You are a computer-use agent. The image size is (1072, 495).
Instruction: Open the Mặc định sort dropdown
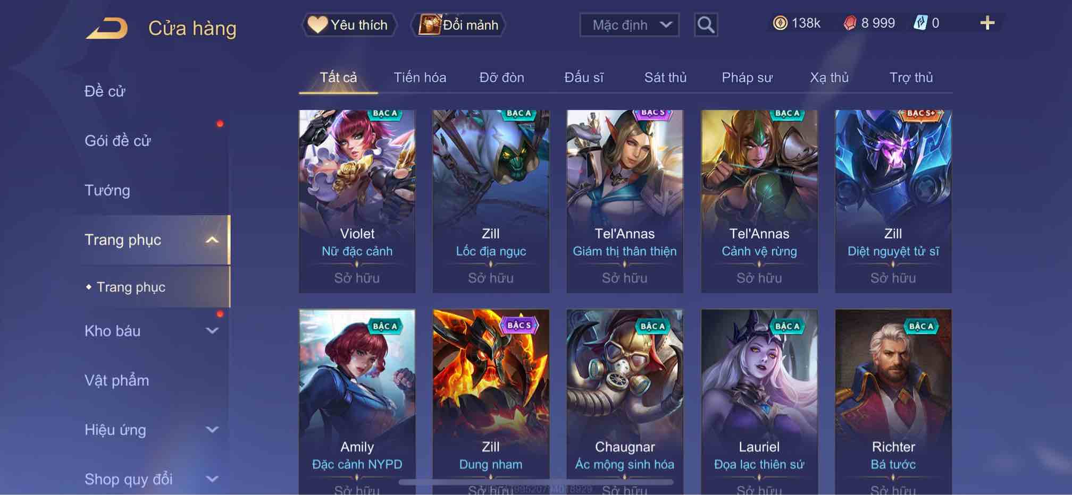[x=629, y=25]
